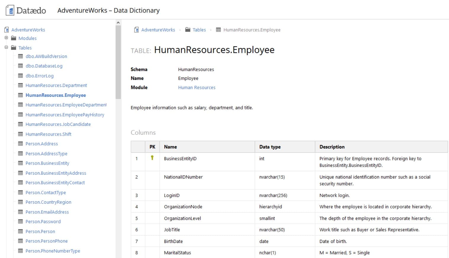Screen dimensions: 449x258
Task: Click the Modules folder icon
Action: (14, 38)
